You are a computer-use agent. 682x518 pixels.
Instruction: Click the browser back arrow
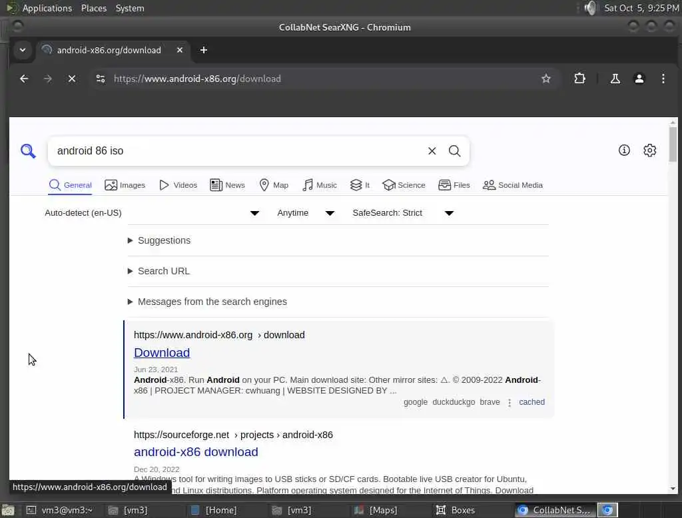coord(24,79)
